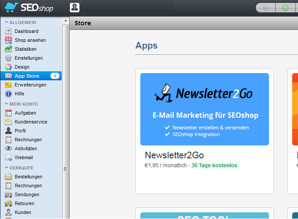Click the Aufgaben calendar icon

tap(8, 113)
